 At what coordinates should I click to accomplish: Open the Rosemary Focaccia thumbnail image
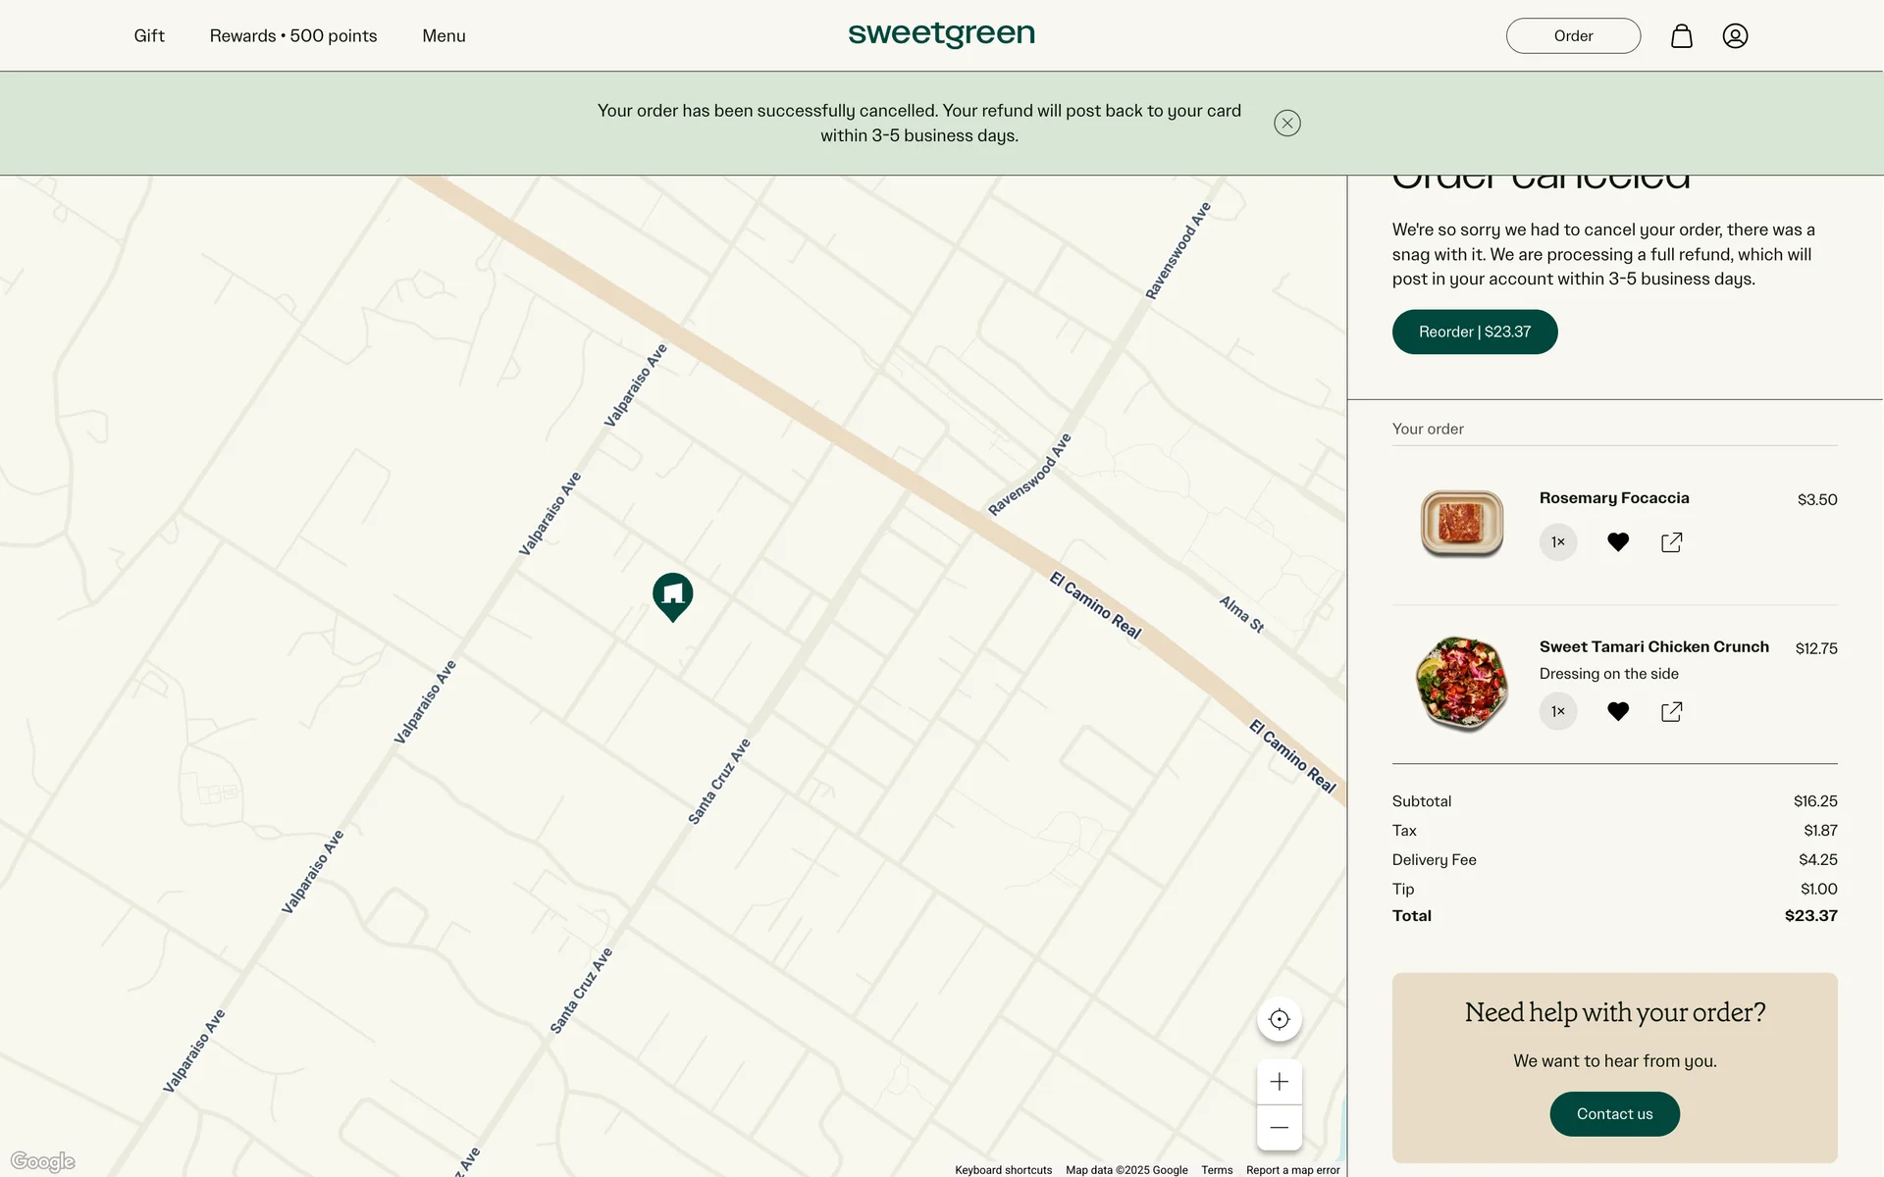click(1461, 524)
